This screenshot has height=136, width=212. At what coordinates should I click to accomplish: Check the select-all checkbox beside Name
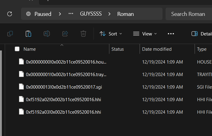pos(17,49)
